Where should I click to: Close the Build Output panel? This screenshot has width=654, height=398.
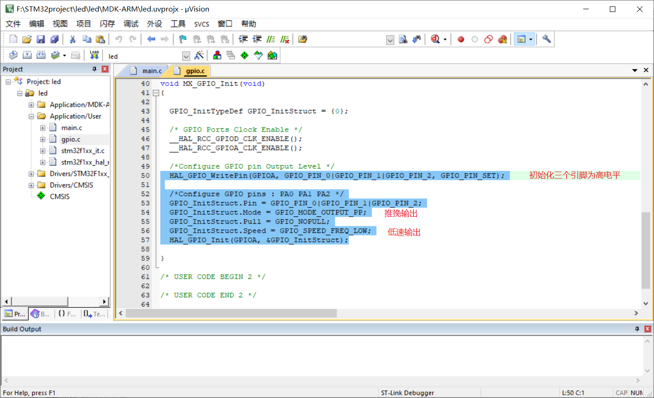648,329
